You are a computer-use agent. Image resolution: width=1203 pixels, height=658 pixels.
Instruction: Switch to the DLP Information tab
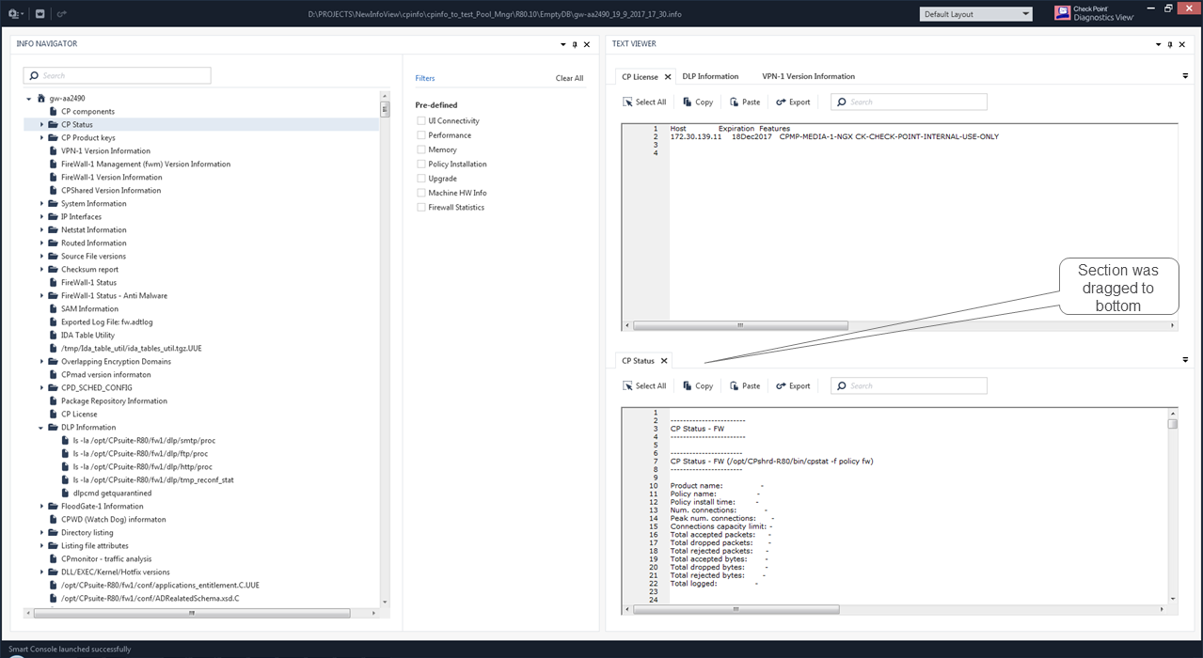[710, 76]
